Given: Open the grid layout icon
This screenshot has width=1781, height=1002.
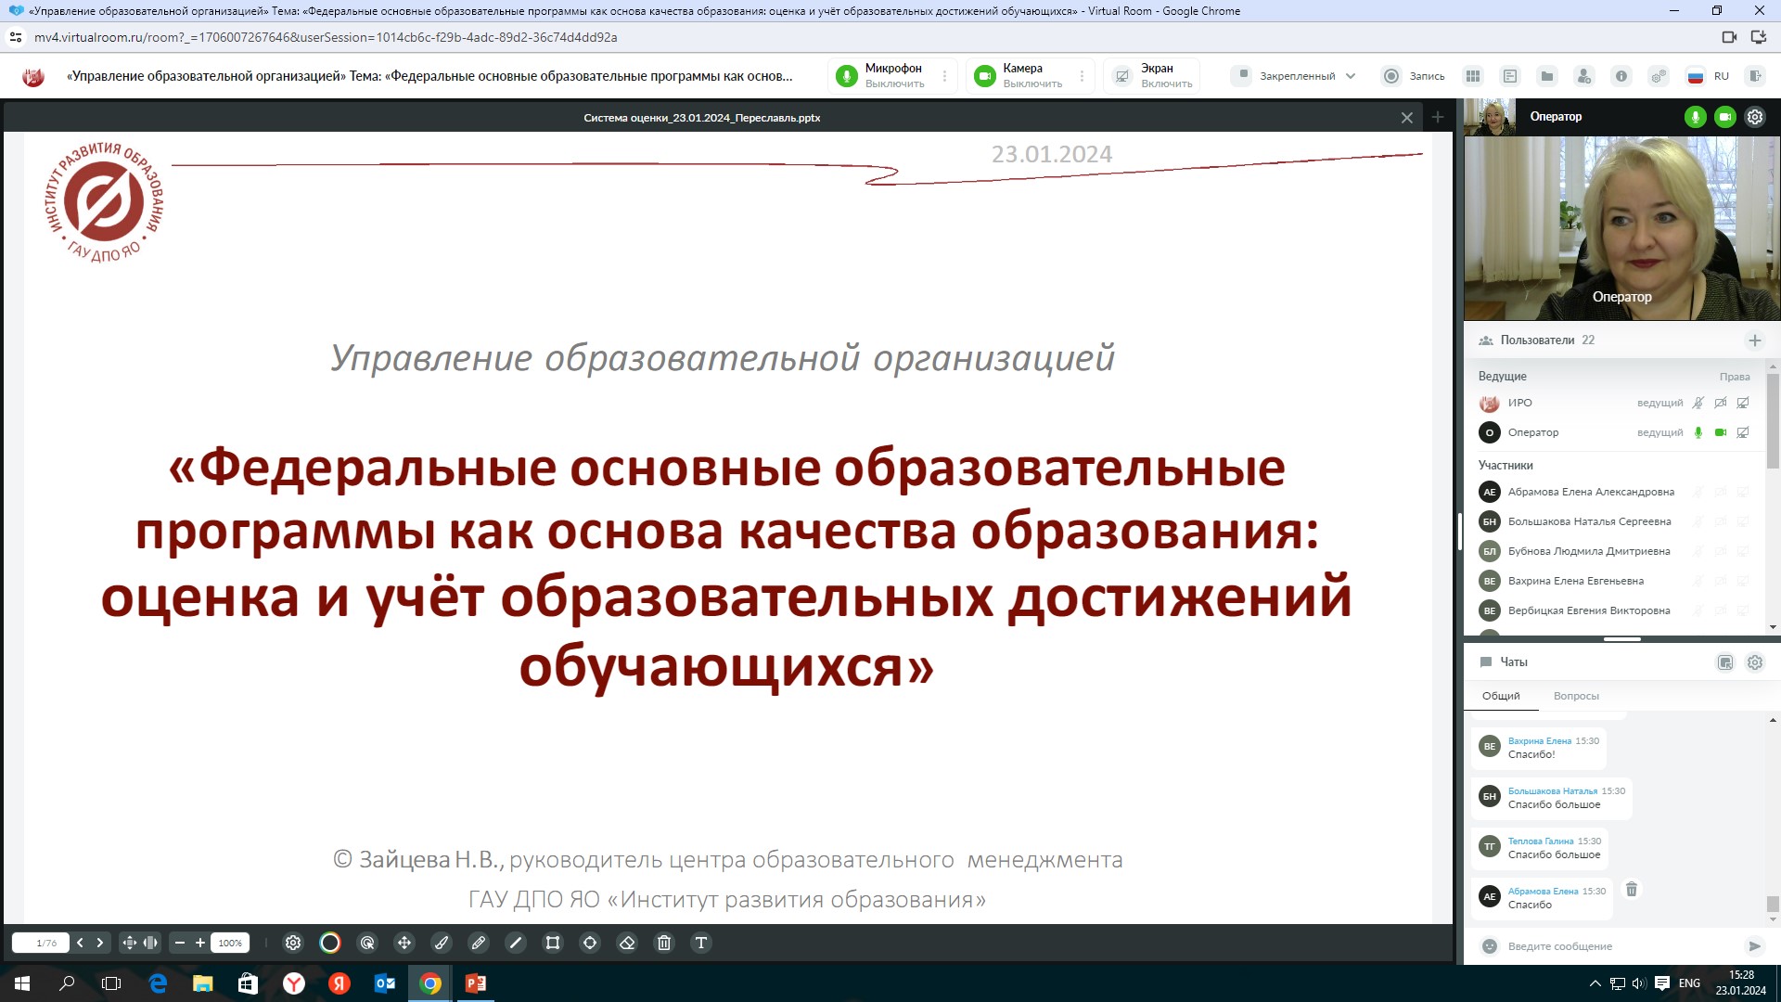Looking at the screenshot, I should (1473, 76).
